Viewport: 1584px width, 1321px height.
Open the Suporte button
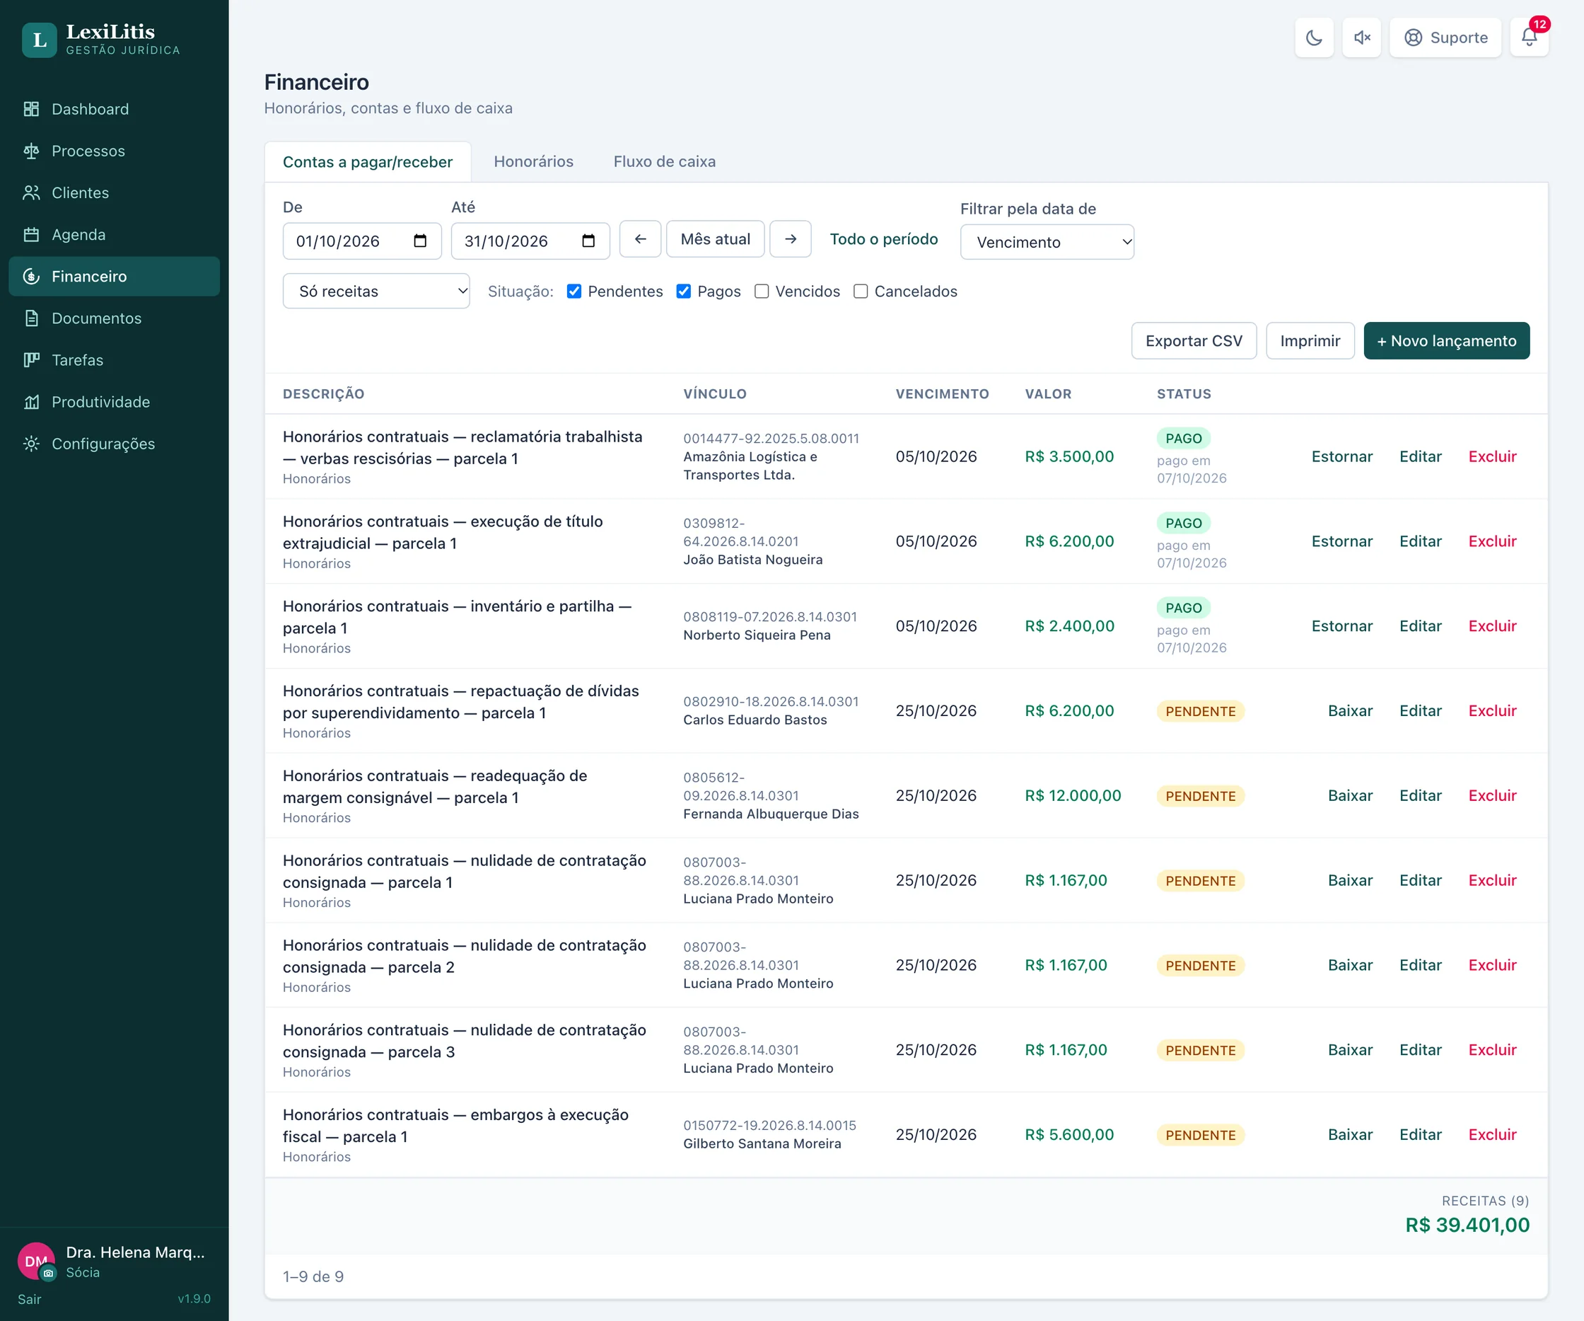(1445, 38)
